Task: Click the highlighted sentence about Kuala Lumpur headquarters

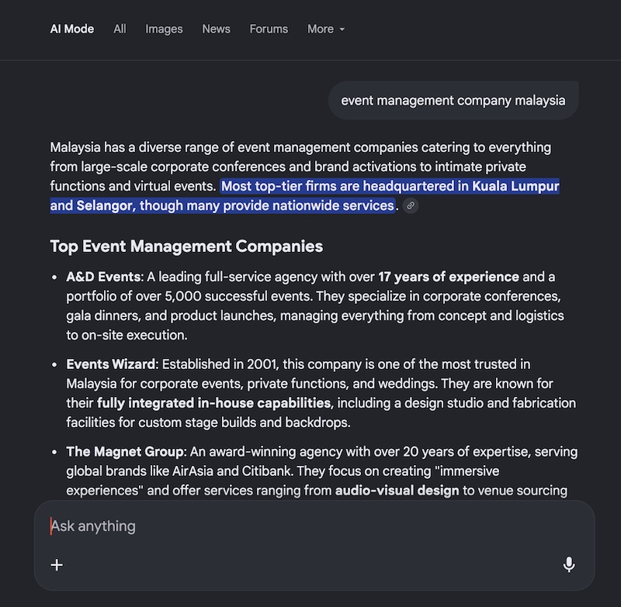Action: tap(388, 186)
